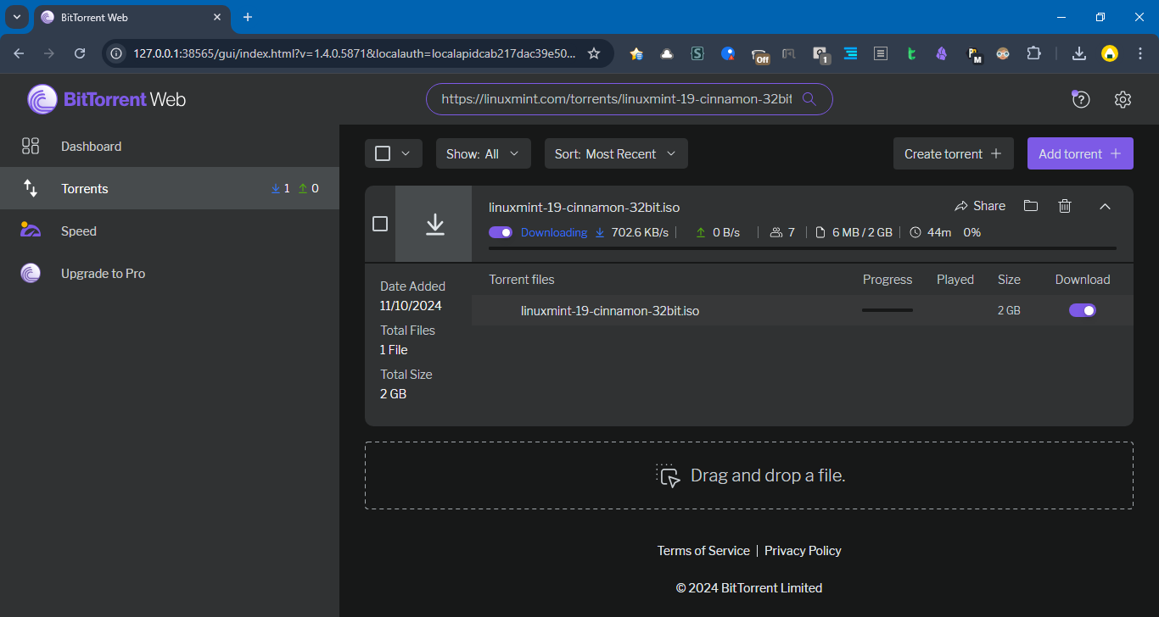This screenshot has height=617, width=1159.
Task: Click the PM badge extension icon
Action: click(973, 55)
